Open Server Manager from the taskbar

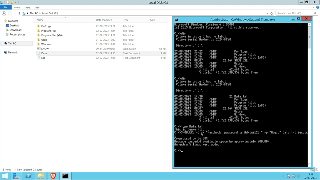pos(16,176)
